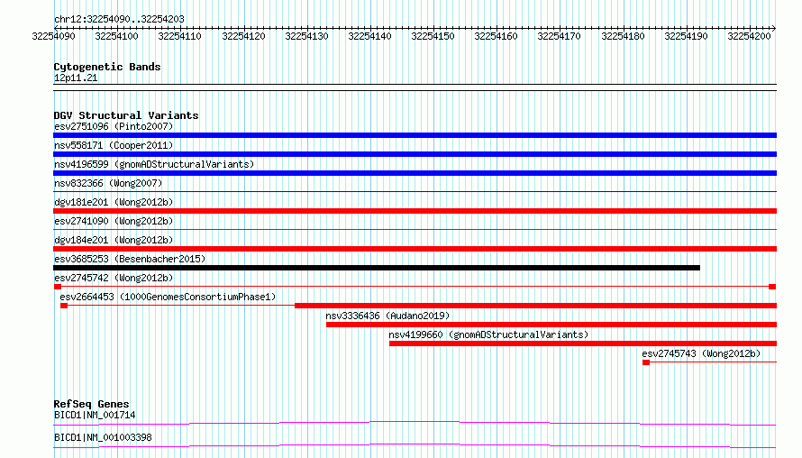This screenshot has height=458, width=802.
Task: Click ruler position 32254140
Action: 369,36
